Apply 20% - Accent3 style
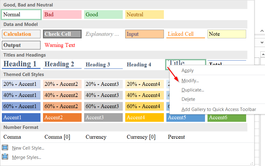The height and width of the screenshot is (166, 265). (103, 84)
